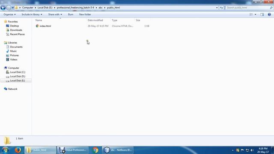Open Recent Places in Favorites
This screenshot has height=154, width=274.
tap(17, 34)
